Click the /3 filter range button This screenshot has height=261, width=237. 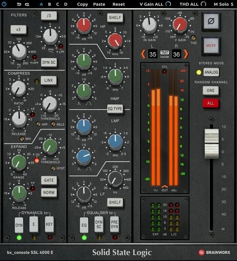tap(49, 16)
